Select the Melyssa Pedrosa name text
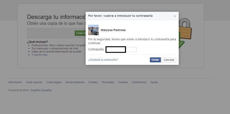The height and width of the screenshot is (114, 230). 113,30
